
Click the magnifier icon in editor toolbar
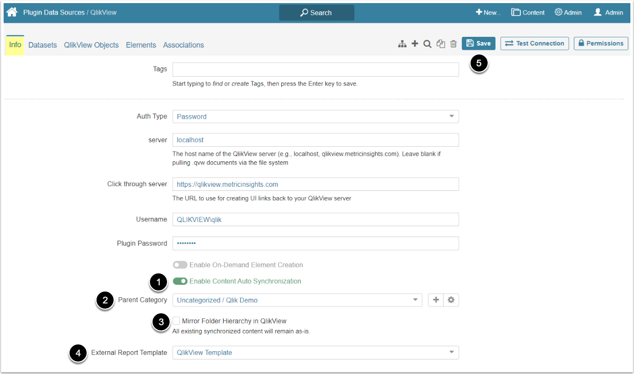[x=428, y=44]
